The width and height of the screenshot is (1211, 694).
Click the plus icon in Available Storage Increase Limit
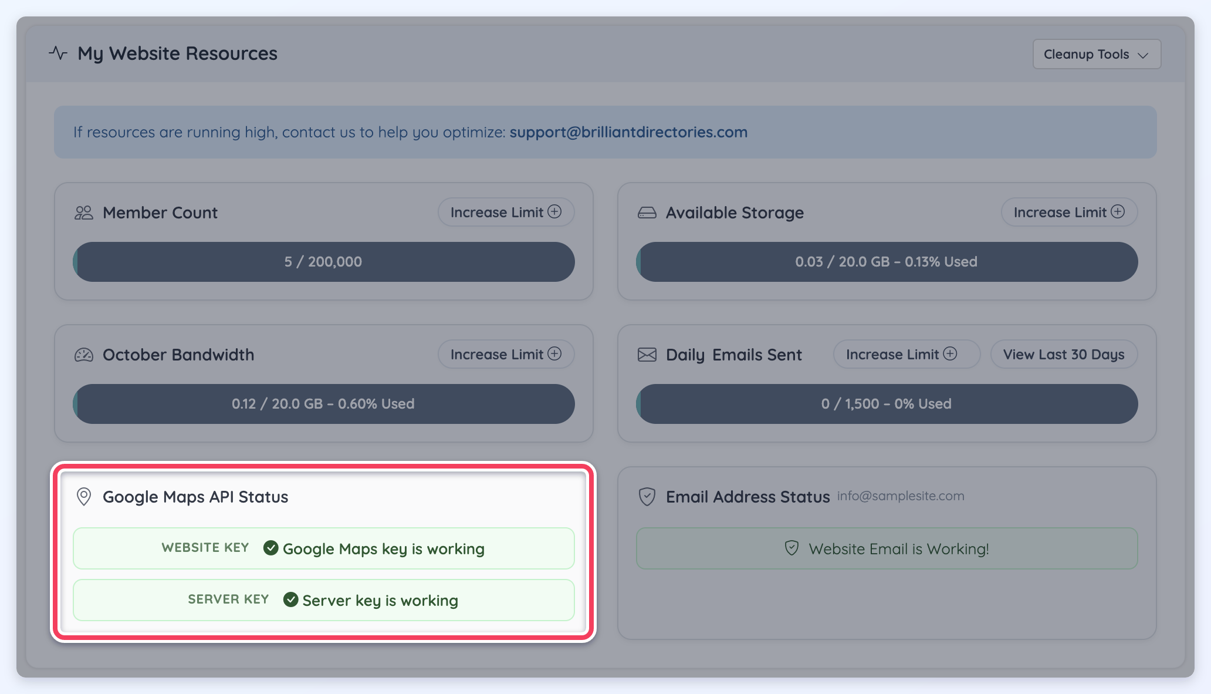click(1118, 211)
